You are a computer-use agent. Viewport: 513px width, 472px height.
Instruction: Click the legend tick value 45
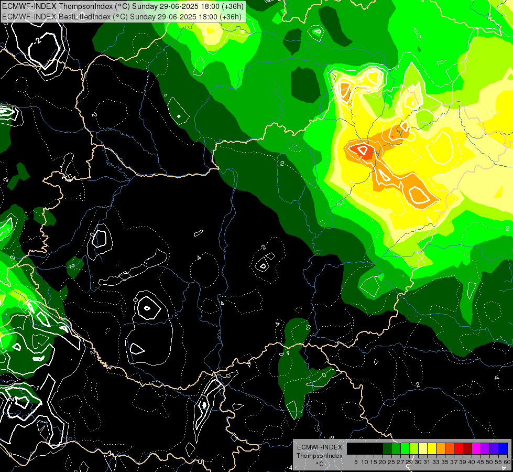[481, 462]
